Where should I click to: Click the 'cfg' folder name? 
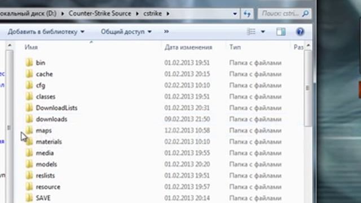(x=41, y=85)
